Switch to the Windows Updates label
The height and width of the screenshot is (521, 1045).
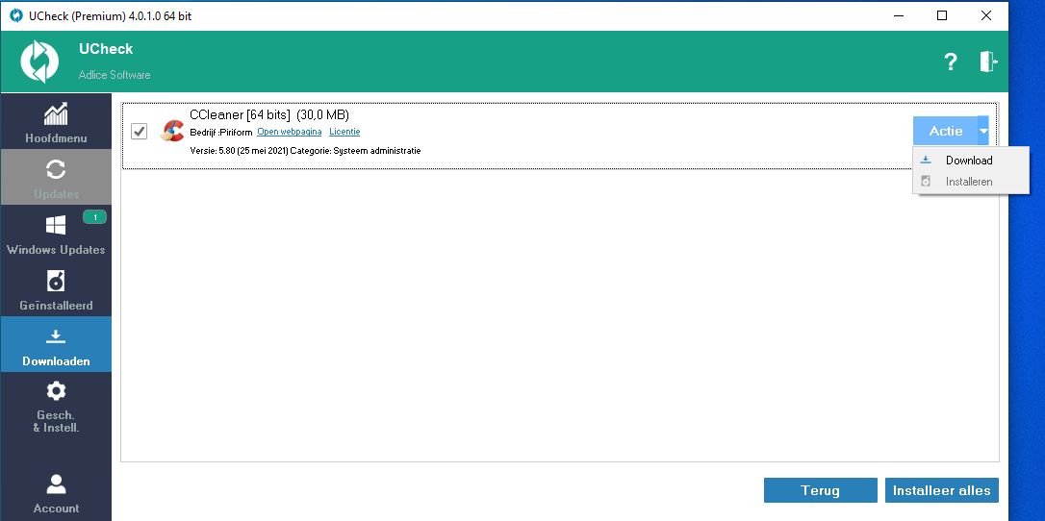coord(56,250)
